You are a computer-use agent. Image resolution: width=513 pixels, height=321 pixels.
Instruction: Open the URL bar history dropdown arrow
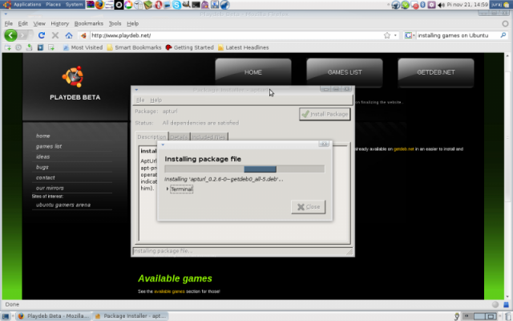tap(395, 35)
